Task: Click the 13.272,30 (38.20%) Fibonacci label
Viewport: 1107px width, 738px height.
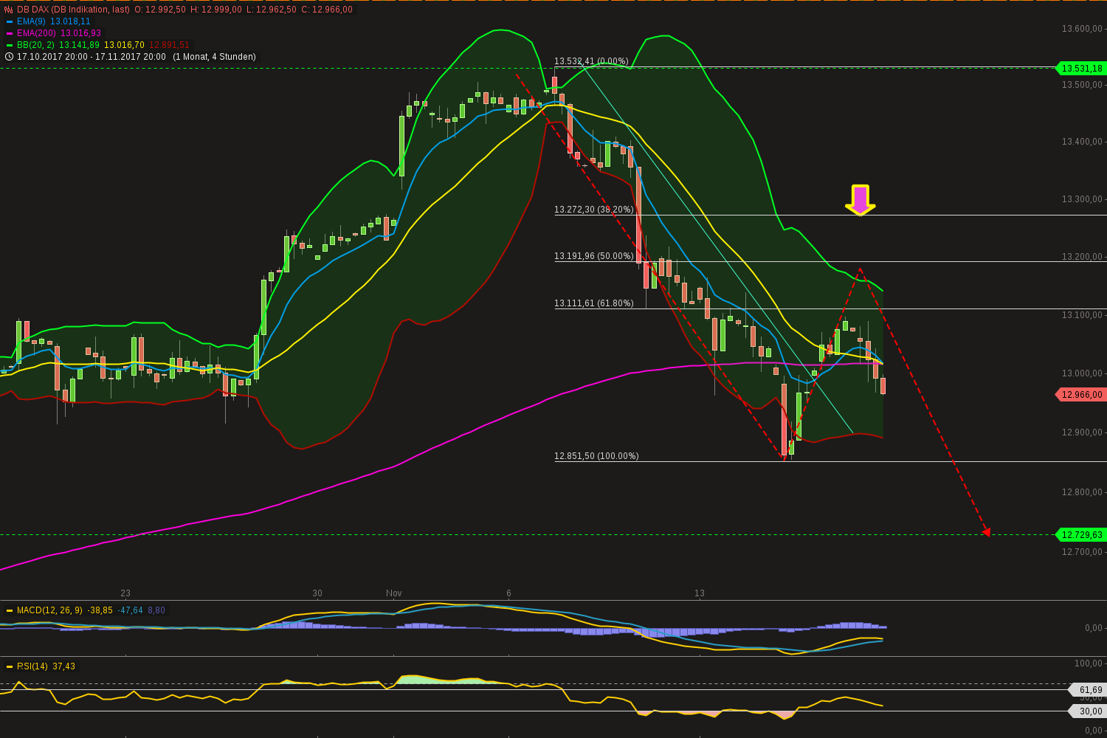Action: pos(593,210)
